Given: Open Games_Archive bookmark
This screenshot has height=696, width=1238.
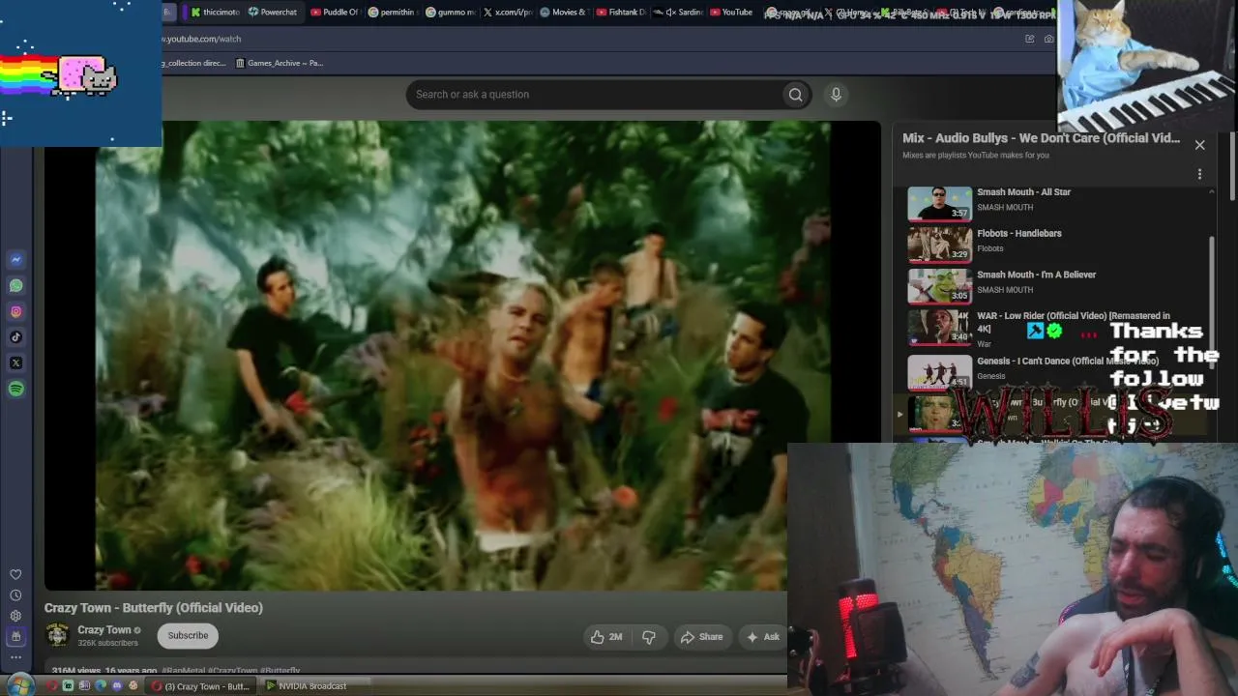Looking at the screenshot, I should 280,63.
